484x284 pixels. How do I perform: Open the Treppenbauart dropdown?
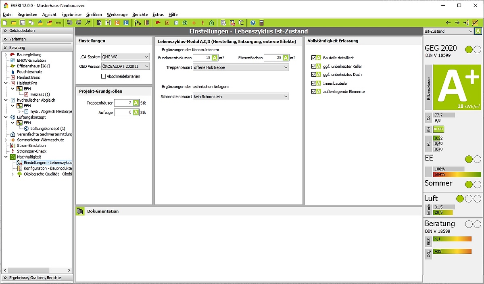click(241, 67)
